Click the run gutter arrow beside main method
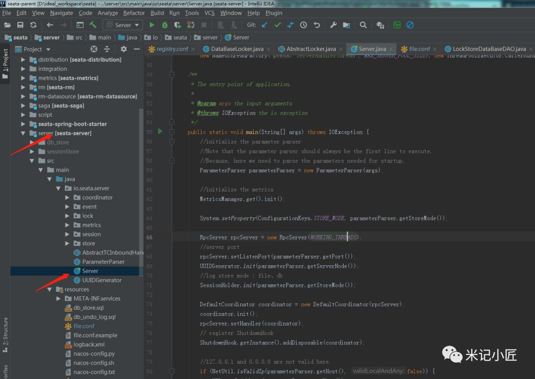 [160, 131]
